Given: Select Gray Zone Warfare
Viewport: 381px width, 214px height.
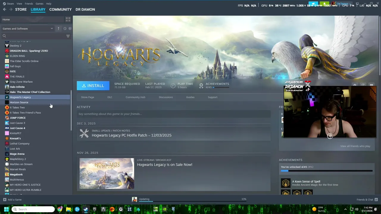Looking at the screenshot, I should [21, 82].
